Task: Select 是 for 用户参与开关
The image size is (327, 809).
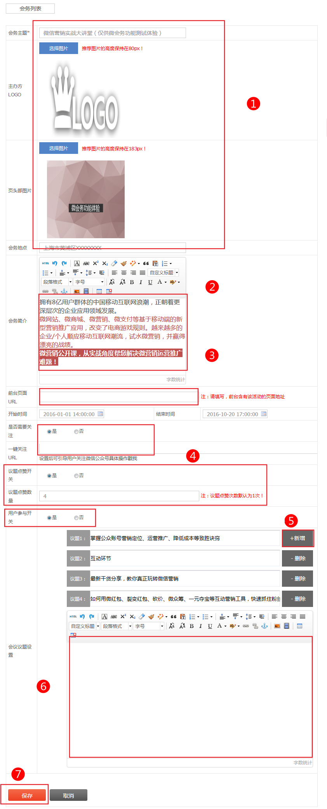Action: pyautogui.click(x=49, y=518)
